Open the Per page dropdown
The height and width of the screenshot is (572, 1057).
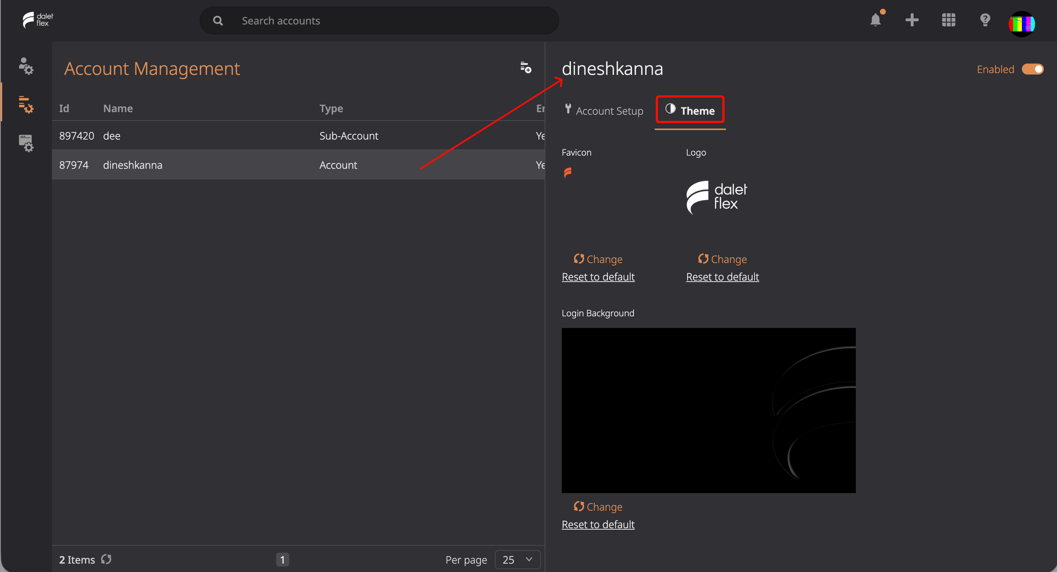518,559
